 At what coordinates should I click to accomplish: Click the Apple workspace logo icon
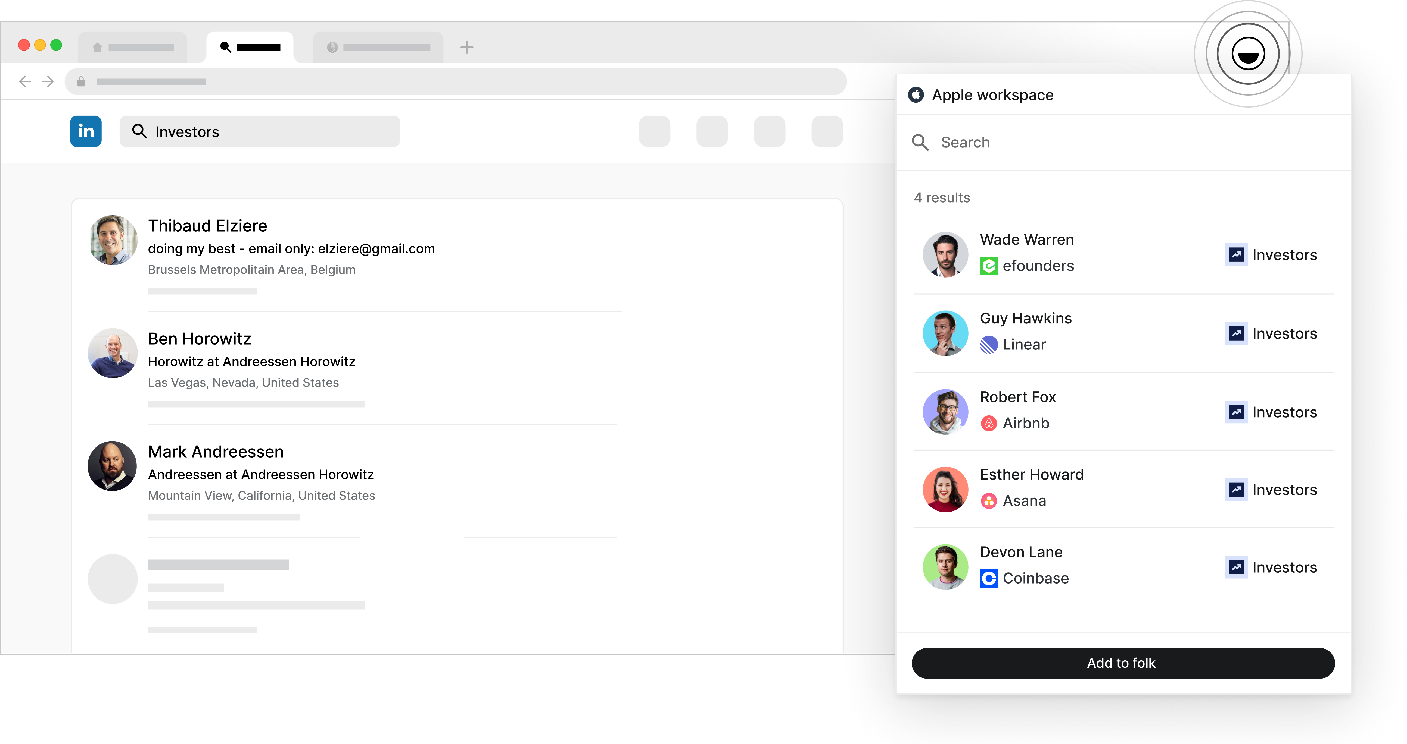(916, 95)
